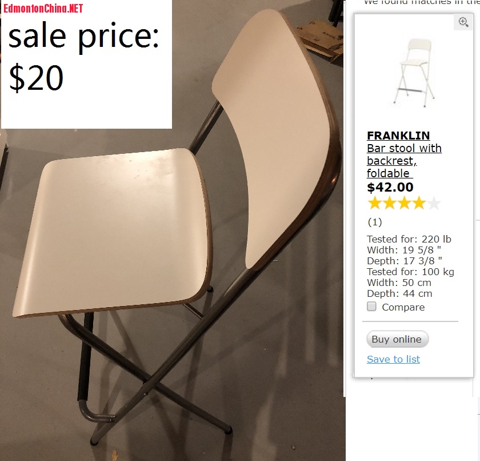Click the magnifier zoom icon on product card

click(463, 22)
